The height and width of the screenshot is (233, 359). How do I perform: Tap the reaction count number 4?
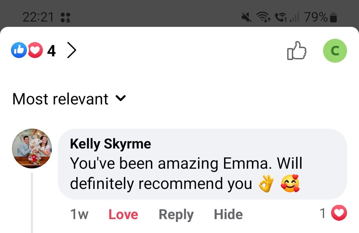(51, 51)
